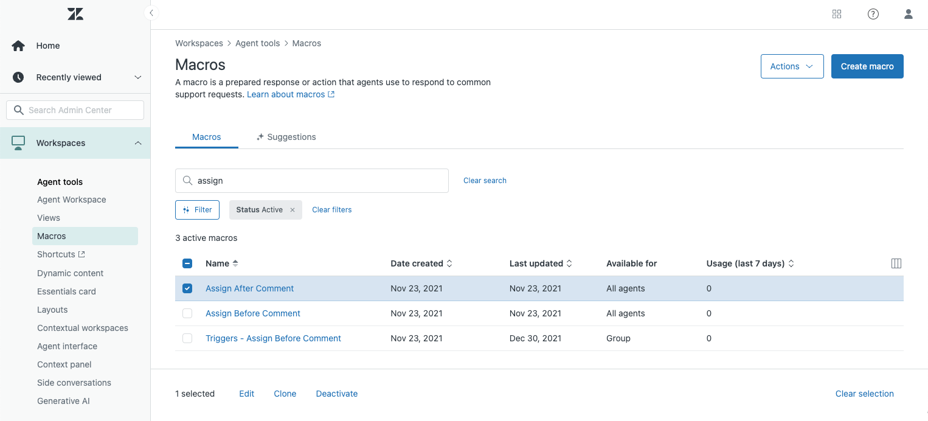Collapse the Workspaces section
The height and width of the screenshot is (421, 928).
tap(137, 142)
